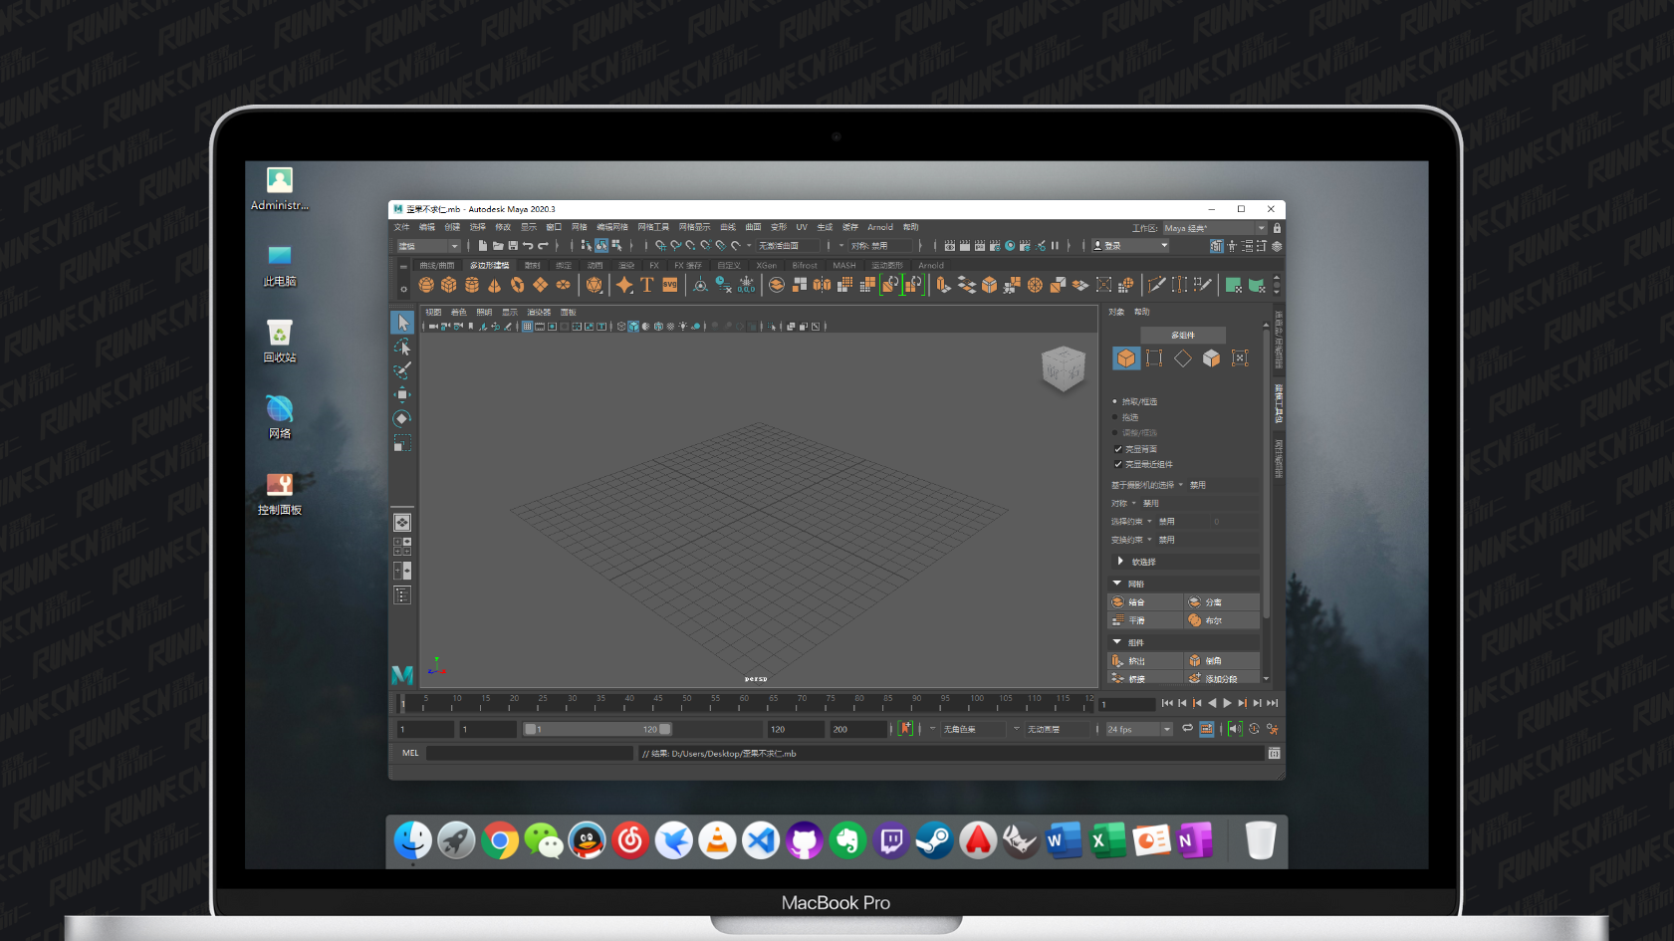Switch to vertex selection in Modeling Toolkit
This screenshot has width=1674, height=941.
1153,357
